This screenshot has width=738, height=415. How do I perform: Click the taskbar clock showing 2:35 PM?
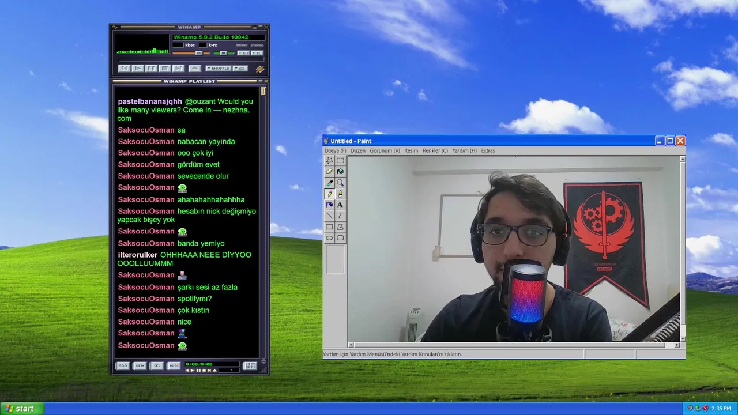721,409
